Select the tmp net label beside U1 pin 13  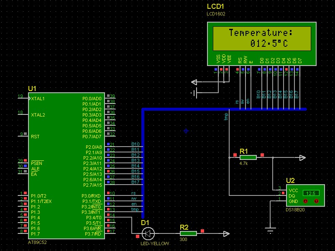135,209
